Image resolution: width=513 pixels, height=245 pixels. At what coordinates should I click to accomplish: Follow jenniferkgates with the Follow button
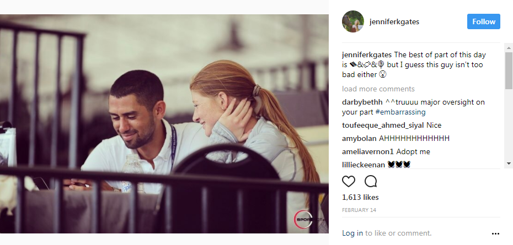click(484, 21)
